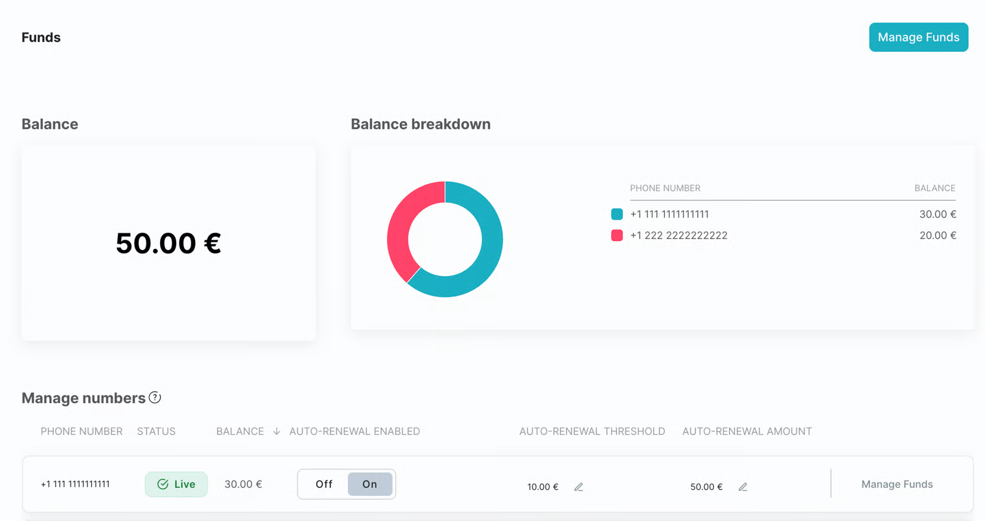The width and height of the screenshot is (985, 521).
Task: Click the red legend swatch for +1 222 2222222222
Action: coord(617,235)
